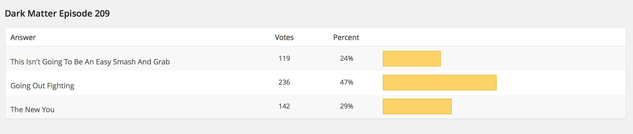Select 'The New You' answer text
Screen dimensions: 633x134
coord(32,110)
